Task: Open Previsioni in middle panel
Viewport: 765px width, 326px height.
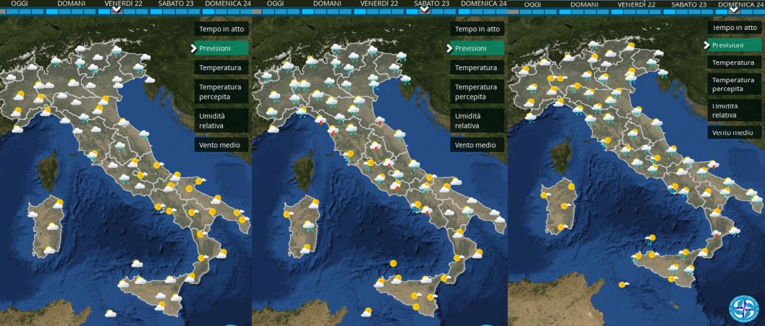Action: pos(477,48)
